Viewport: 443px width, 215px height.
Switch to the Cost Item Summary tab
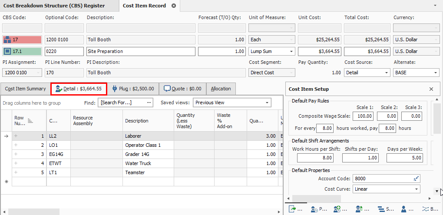pyautogui.click(x=25, y=89)
